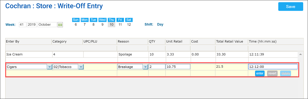Viewport: 308px width, 99px height.
Task: Click the Day shift link
Action: coord(160,25)
